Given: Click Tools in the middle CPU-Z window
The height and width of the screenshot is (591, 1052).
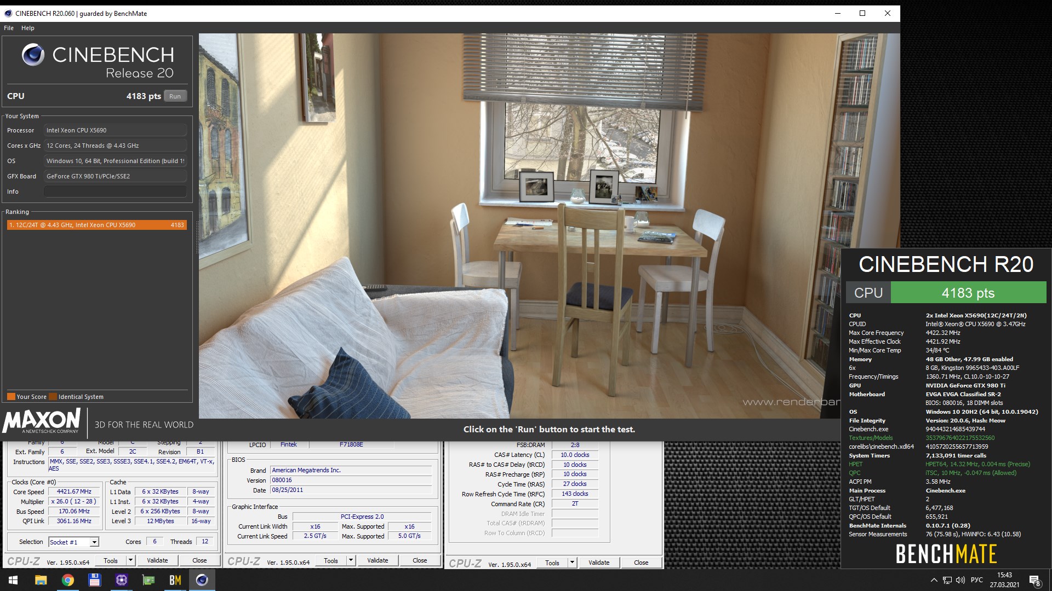Looking at the screenshot, I should (331, 561).
